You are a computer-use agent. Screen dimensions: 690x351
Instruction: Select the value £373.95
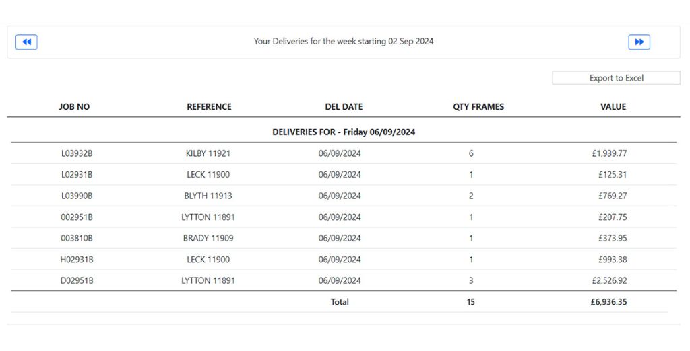click(613, 238)
